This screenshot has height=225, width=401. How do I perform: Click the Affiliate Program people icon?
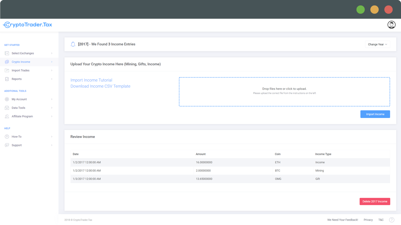[x=7, y=116]
